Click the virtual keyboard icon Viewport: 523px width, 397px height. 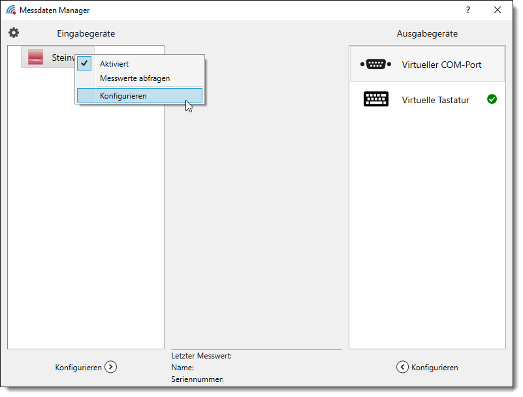375,99
